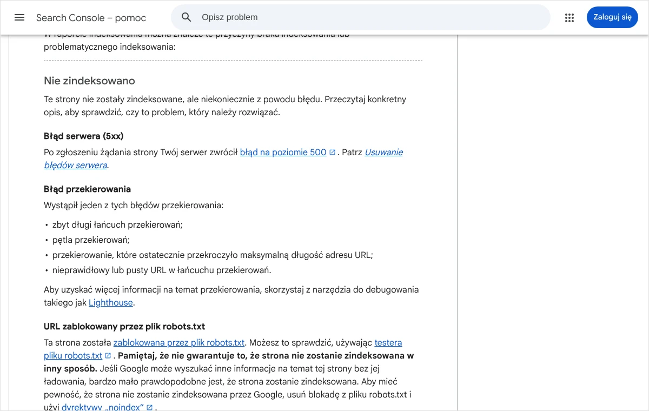Click bullet about maksymalną długość adresu URL
Viewport: 649px width, 411px height.
point(213,255)
